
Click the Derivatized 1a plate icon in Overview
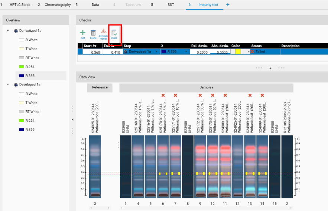point(16,31)
